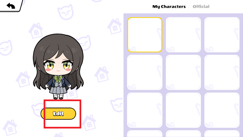Open the My Characters tab
243x137 pixels.
click(x=169, y=6)
